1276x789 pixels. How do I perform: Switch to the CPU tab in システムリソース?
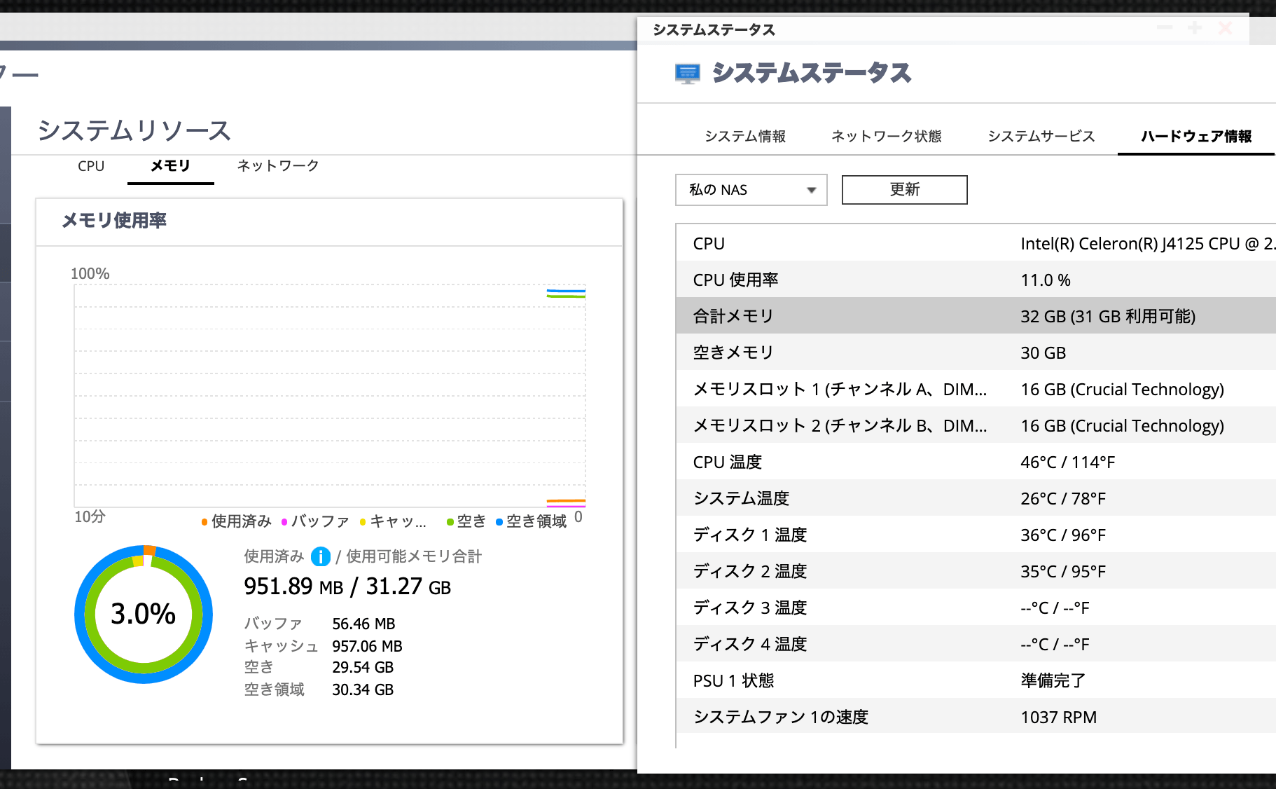91,166
